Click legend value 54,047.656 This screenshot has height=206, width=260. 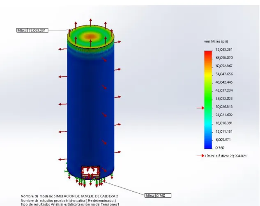click(x=224, y=74)
